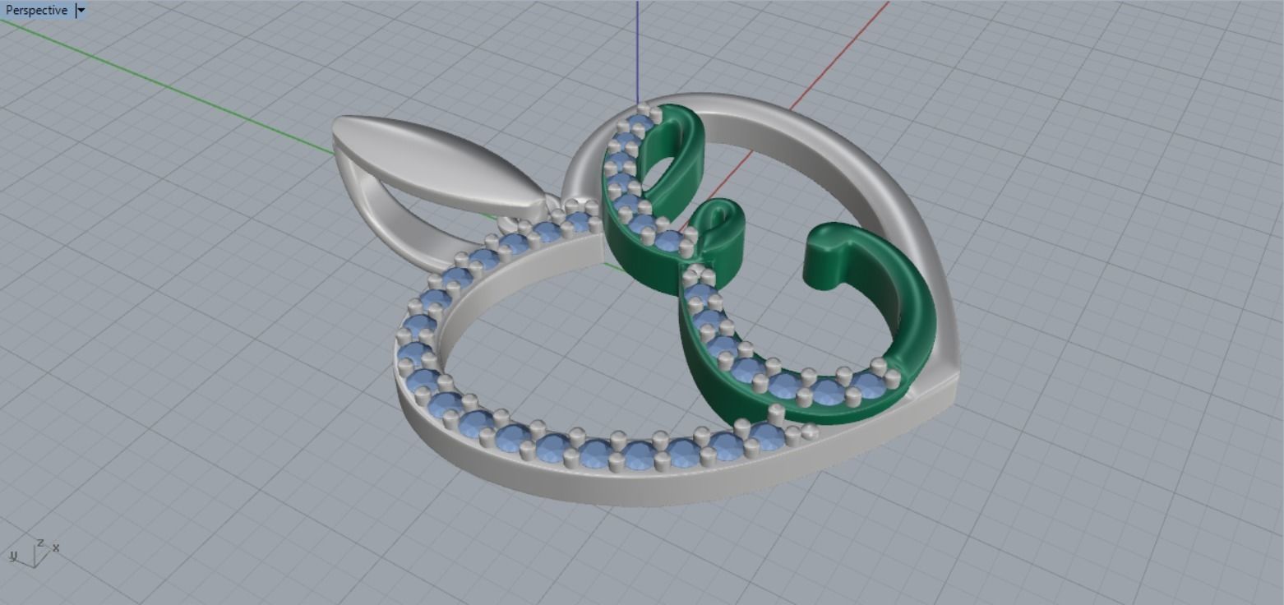Open the Perspective viewport dropdown arrow
This screenshot has width=1284, height=605.
[x=80, y=11]
